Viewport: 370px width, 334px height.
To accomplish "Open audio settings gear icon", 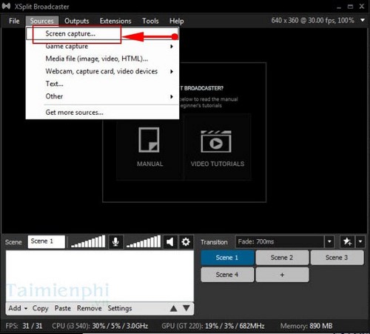I will click(x=186, y=241).
